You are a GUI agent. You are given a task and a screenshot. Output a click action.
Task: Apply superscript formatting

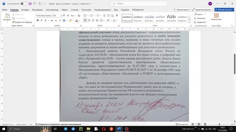click(60, 21)
